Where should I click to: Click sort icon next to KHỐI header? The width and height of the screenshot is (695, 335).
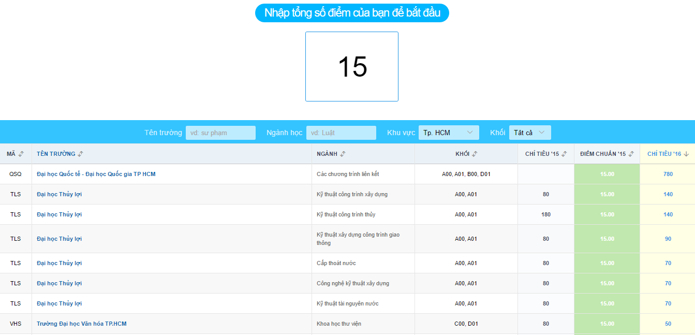tap(475, 154)
